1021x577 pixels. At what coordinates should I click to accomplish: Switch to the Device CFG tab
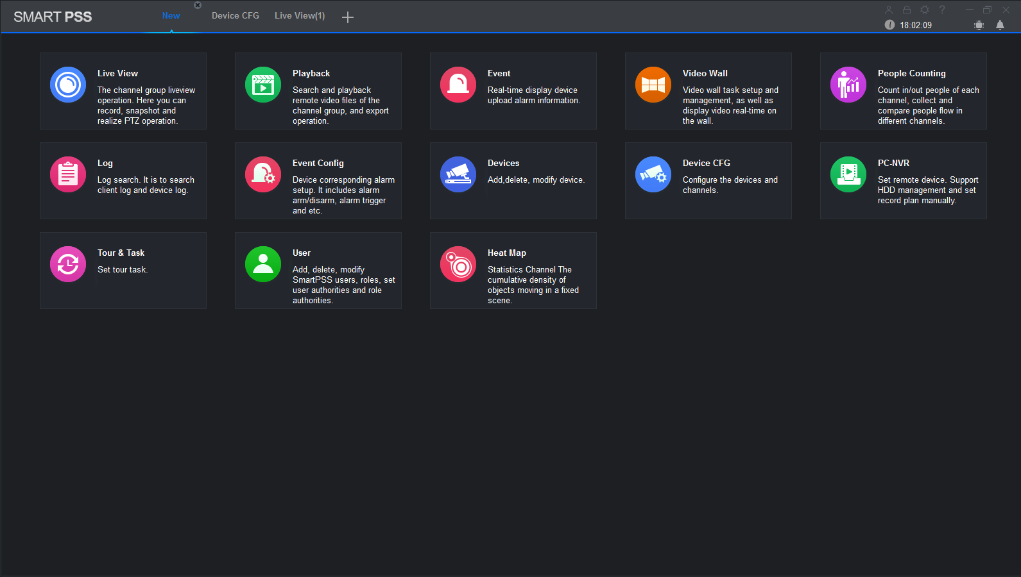pos(236,15)
